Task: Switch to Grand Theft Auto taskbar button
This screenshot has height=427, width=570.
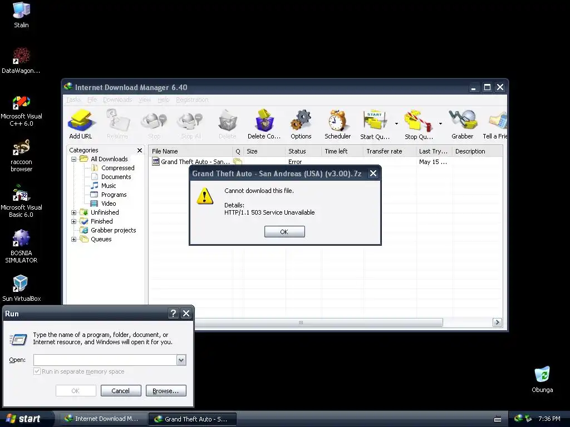Action: click(x=193, y=419)
